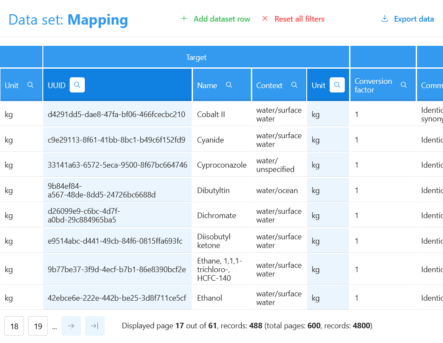
Task: Go to next page arrow
Action: [x=71, y=326]
